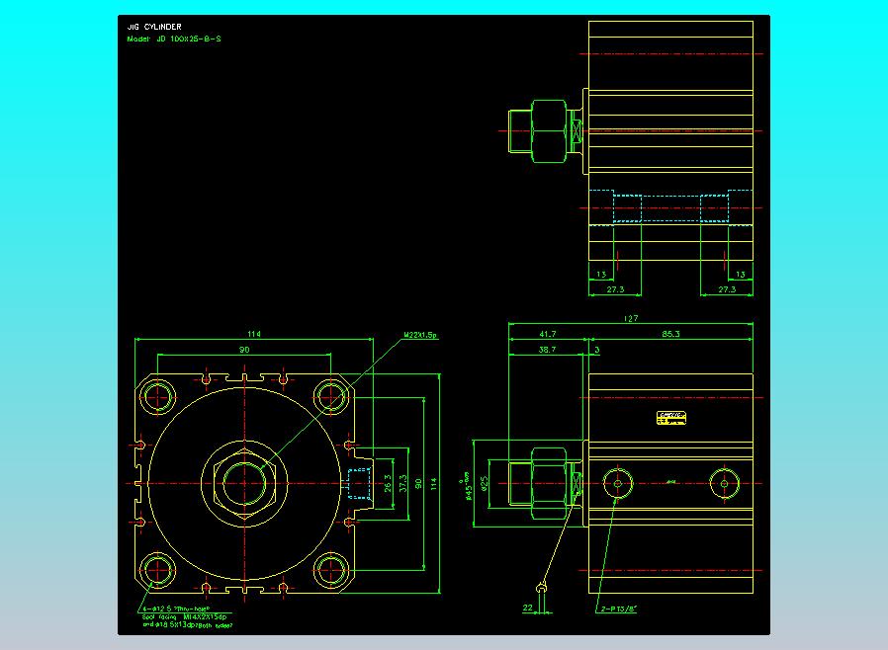Select the "127" overall length dimension
The height and width of the screenshot is (650, 888).
point(631,318)
